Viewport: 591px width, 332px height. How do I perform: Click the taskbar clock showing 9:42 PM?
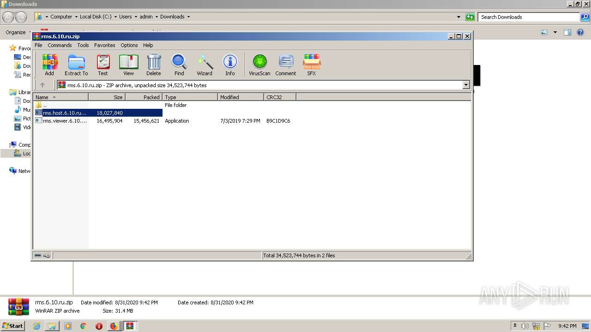pos(567,326)
